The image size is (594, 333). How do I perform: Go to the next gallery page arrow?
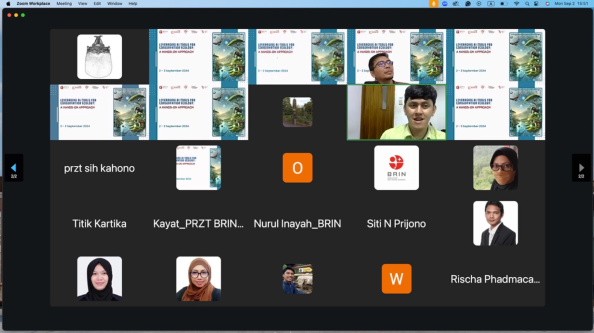point(581,167)
